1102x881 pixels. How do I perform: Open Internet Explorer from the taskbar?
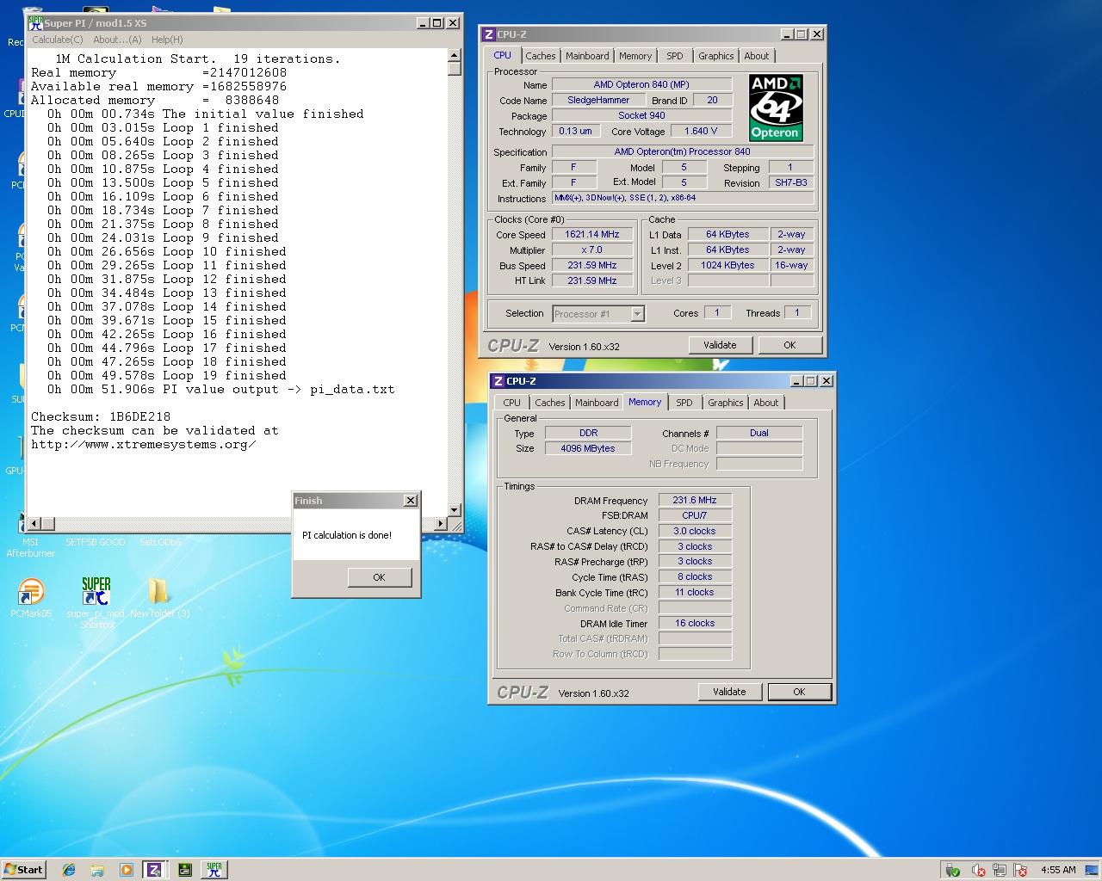69,870
